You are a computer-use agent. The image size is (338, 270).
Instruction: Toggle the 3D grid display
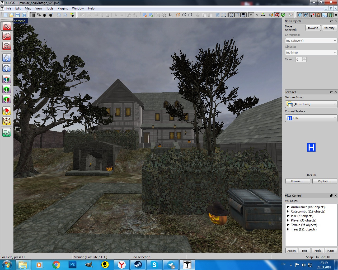coord(39,15)
